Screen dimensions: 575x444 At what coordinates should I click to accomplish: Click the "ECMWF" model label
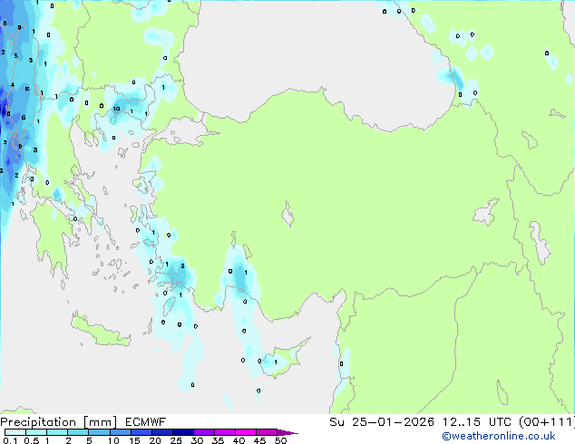pyautogui.click(x=145, y=422)
